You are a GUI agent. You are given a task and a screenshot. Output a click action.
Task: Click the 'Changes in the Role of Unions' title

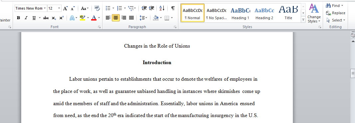157,46
